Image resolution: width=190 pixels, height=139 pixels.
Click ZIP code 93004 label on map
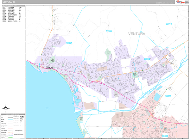[x=147, y=59]
